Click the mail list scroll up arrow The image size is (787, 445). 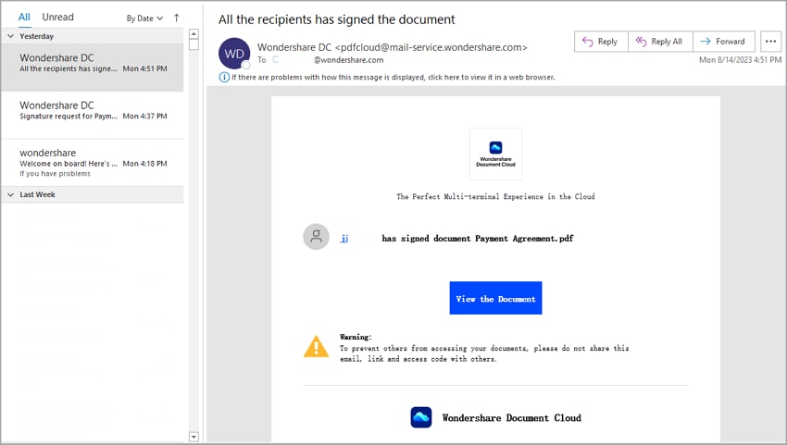click(194, 33)
